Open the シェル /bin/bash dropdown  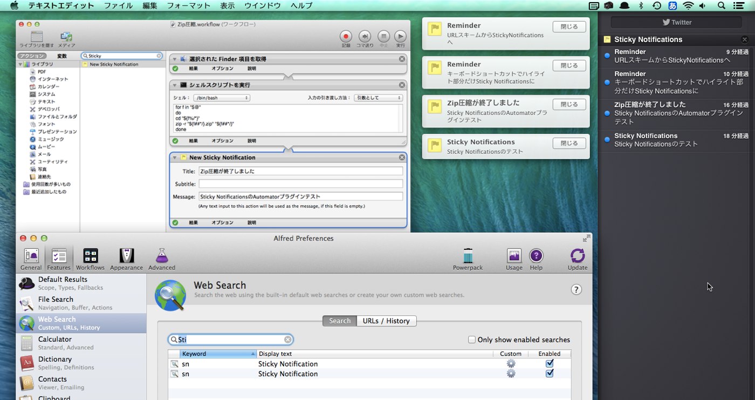tap(222, 98)
